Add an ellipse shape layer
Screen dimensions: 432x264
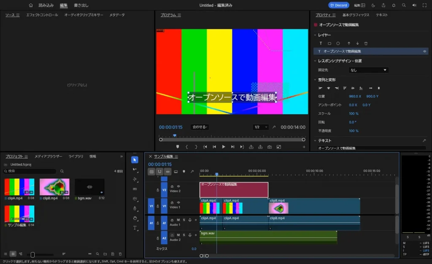pyautogui.click(x=338, y=43)
